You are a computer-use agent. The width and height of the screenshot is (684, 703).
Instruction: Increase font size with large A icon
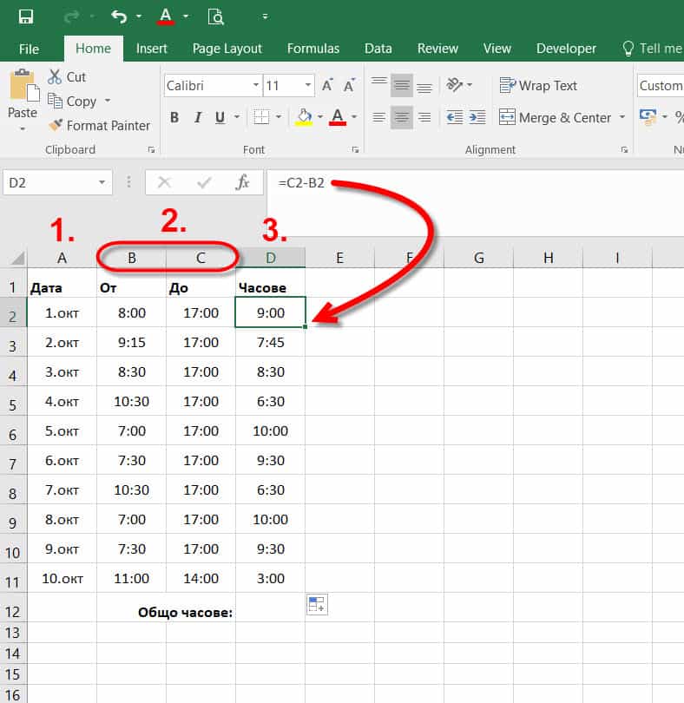[327, 85]
